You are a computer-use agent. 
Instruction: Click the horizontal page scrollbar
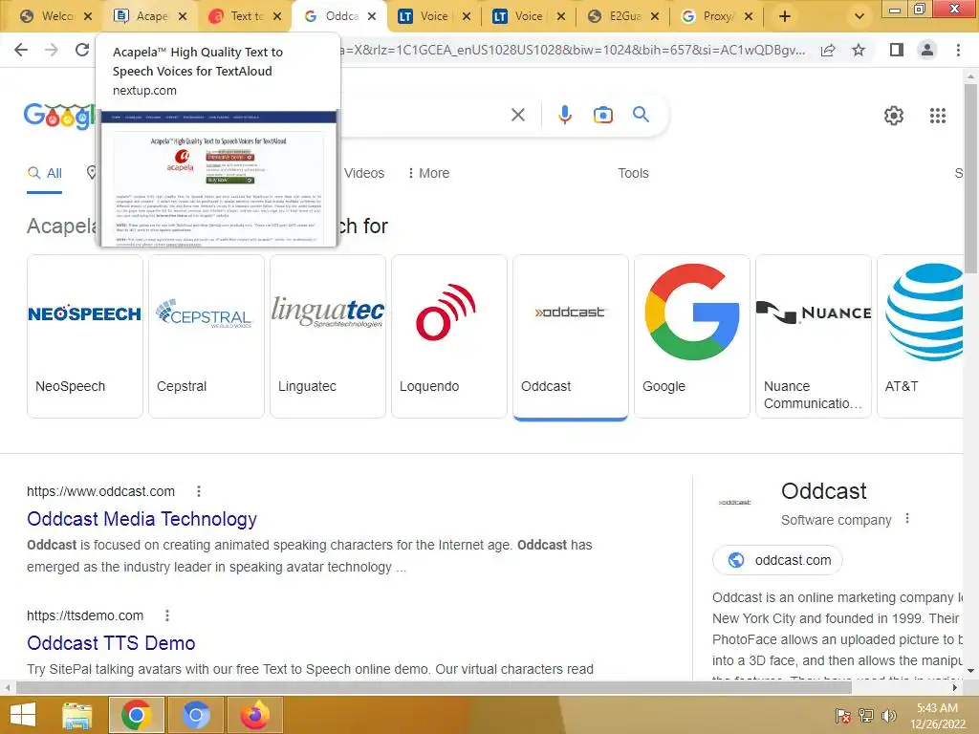(x=434, y=688)
